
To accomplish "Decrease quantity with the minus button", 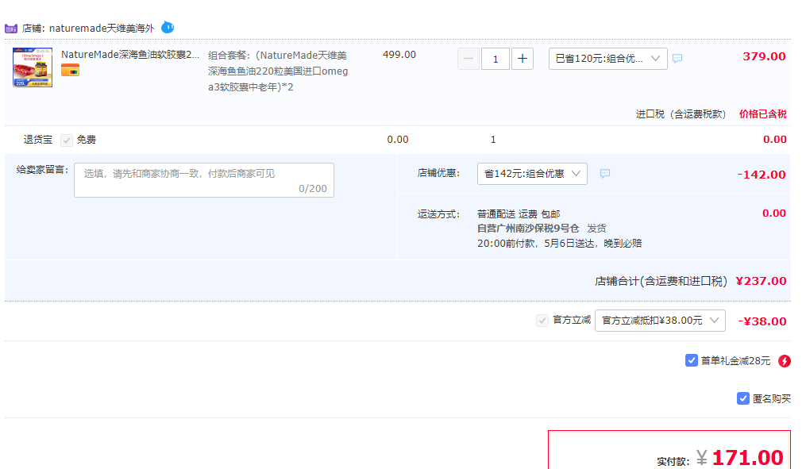I will tap(469, 59).
